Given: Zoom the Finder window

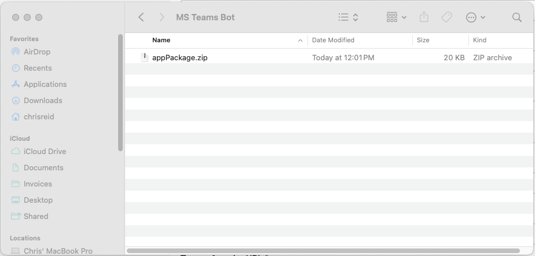Looking at the screenshot, I should [39, 17].
